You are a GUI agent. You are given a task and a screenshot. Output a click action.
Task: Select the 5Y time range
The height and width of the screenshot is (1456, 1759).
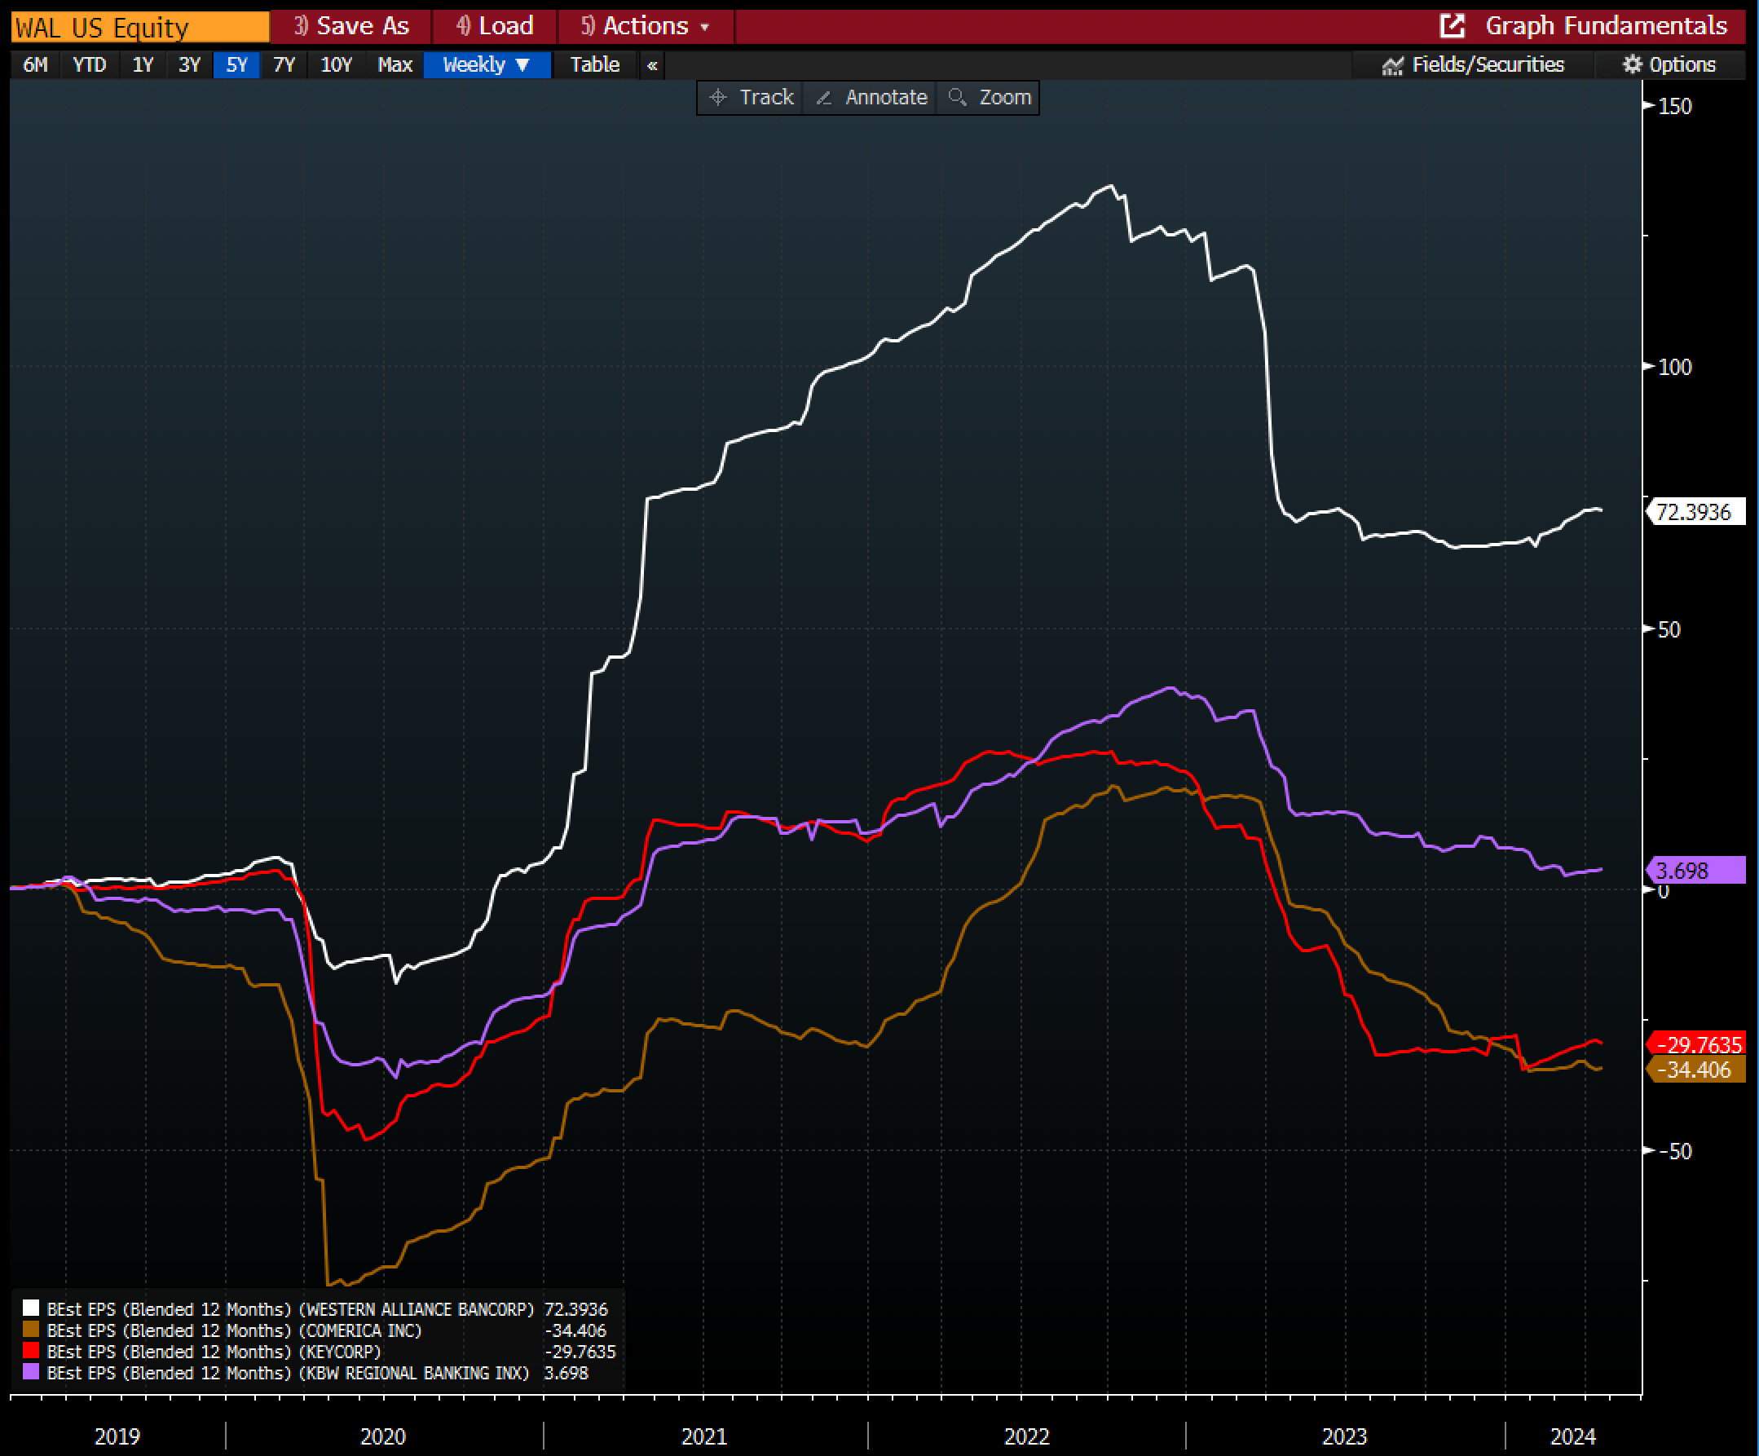coord(236,65)
